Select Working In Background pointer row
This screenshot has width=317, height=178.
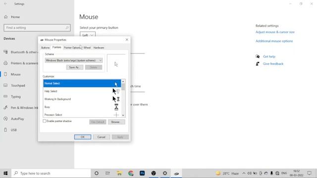[x=82, y=99]
